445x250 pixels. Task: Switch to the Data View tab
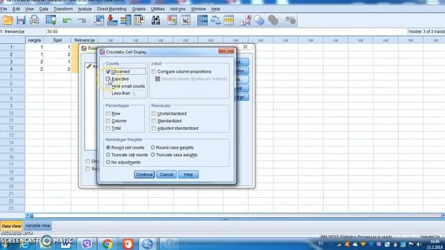tap(11, 226)
